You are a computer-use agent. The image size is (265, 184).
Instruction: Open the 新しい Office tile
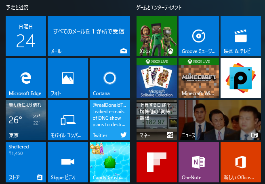pyautogui.click(x=241, y=162)
